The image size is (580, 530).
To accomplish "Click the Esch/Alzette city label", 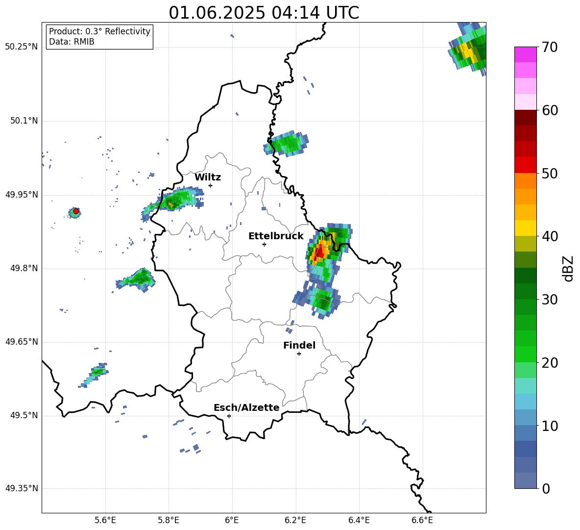I will coord(246,407).
